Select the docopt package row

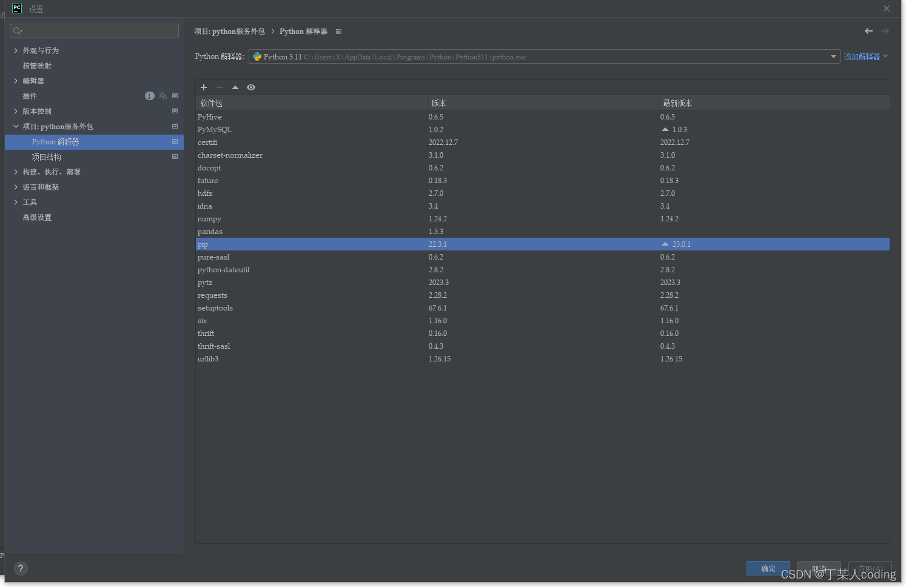click(x=543, y=167)
